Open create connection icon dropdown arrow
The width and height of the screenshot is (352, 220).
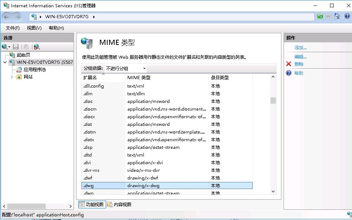tap(9, 47)
